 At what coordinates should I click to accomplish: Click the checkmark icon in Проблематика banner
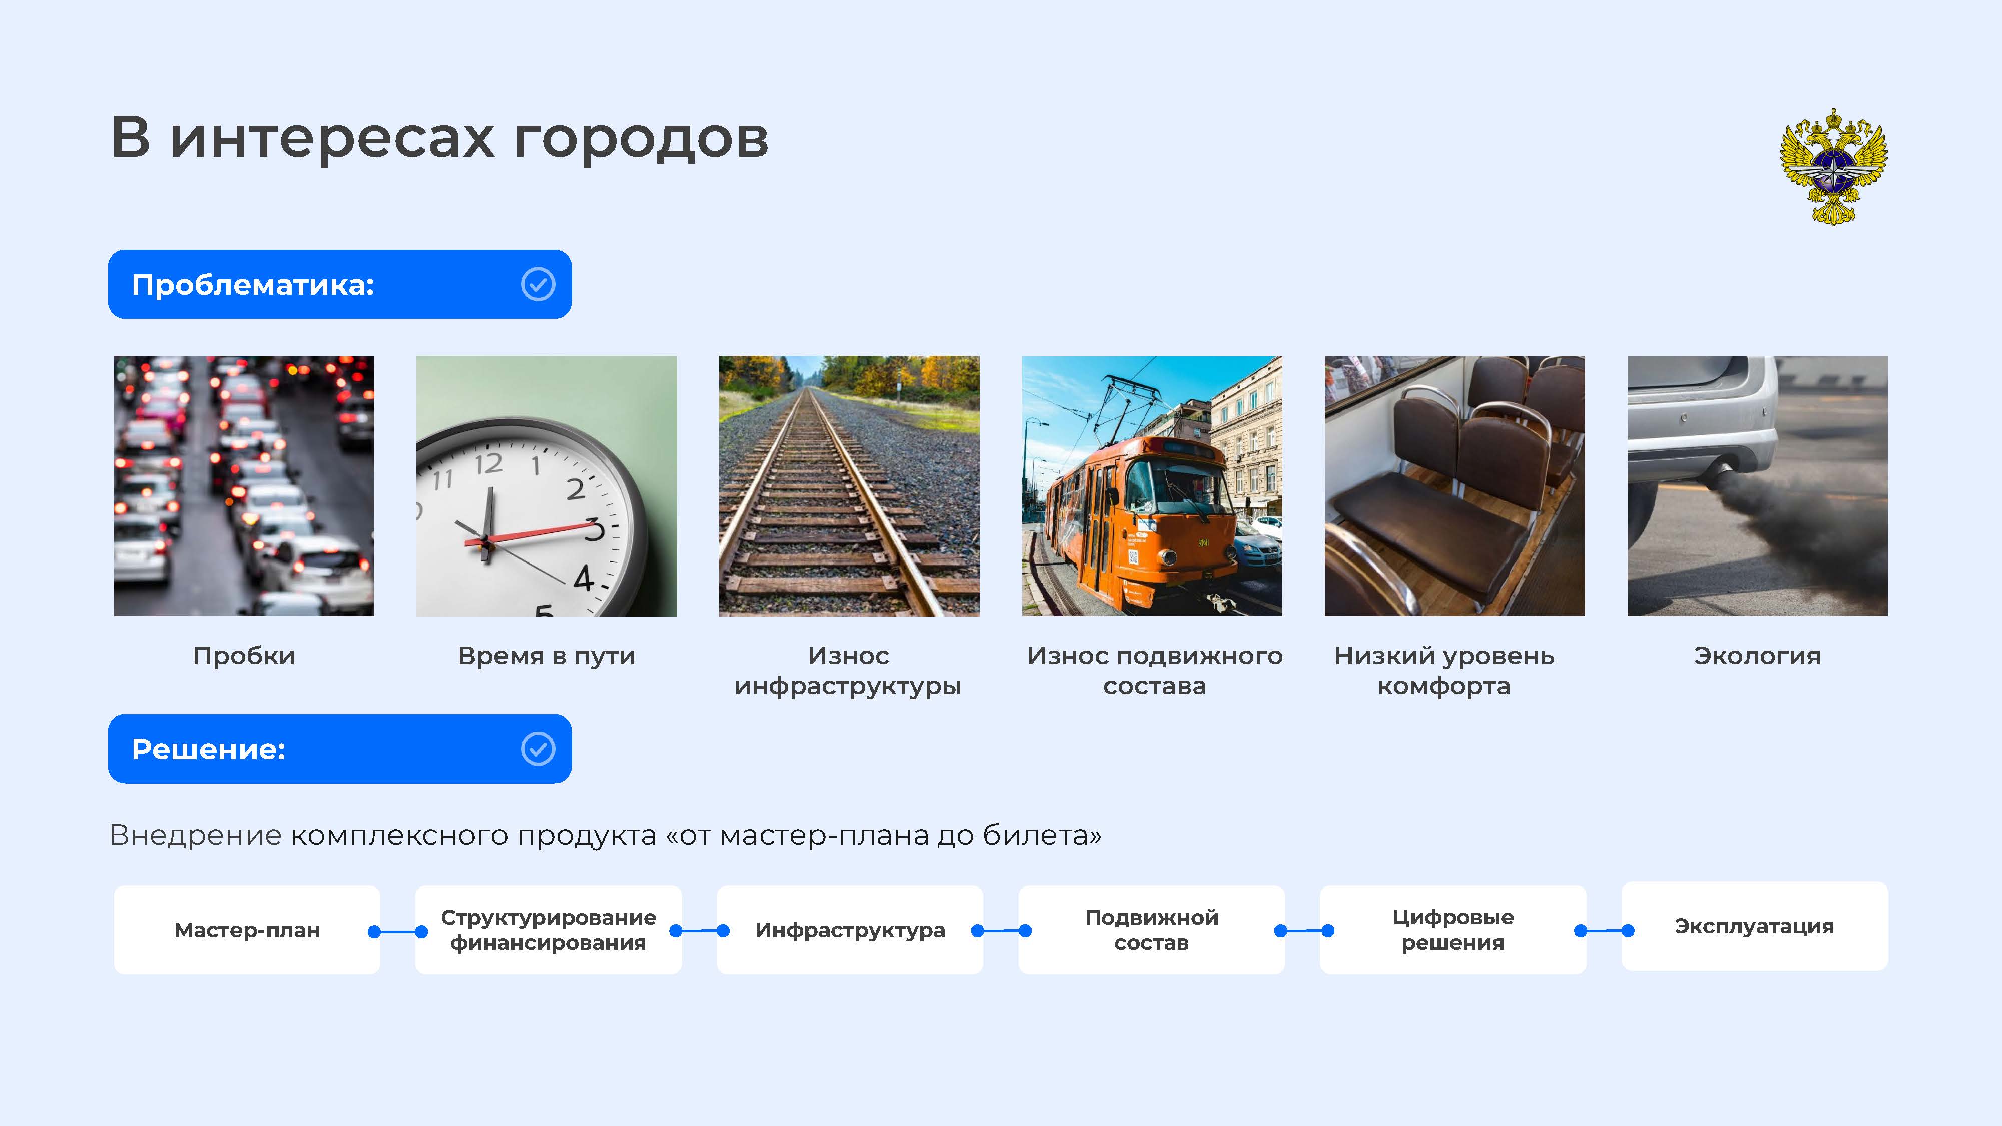(538, 284)
